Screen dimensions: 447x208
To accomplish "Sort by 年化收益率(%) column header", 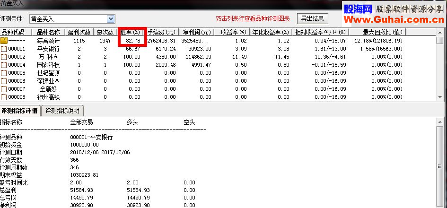I will (x=271, y=32).
